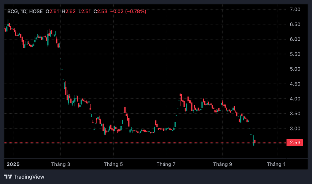Click the Tháng 9 time axis label

pyautogui.click(x=223, y=164)
